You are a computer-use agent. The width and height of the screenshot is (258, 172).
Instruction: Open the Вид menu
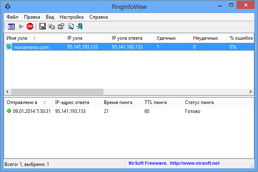click(x=50, y=17)
